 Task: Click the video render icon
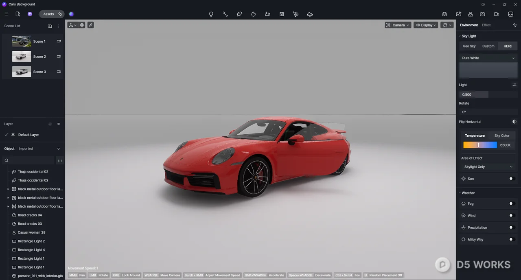tap(497, 14)
